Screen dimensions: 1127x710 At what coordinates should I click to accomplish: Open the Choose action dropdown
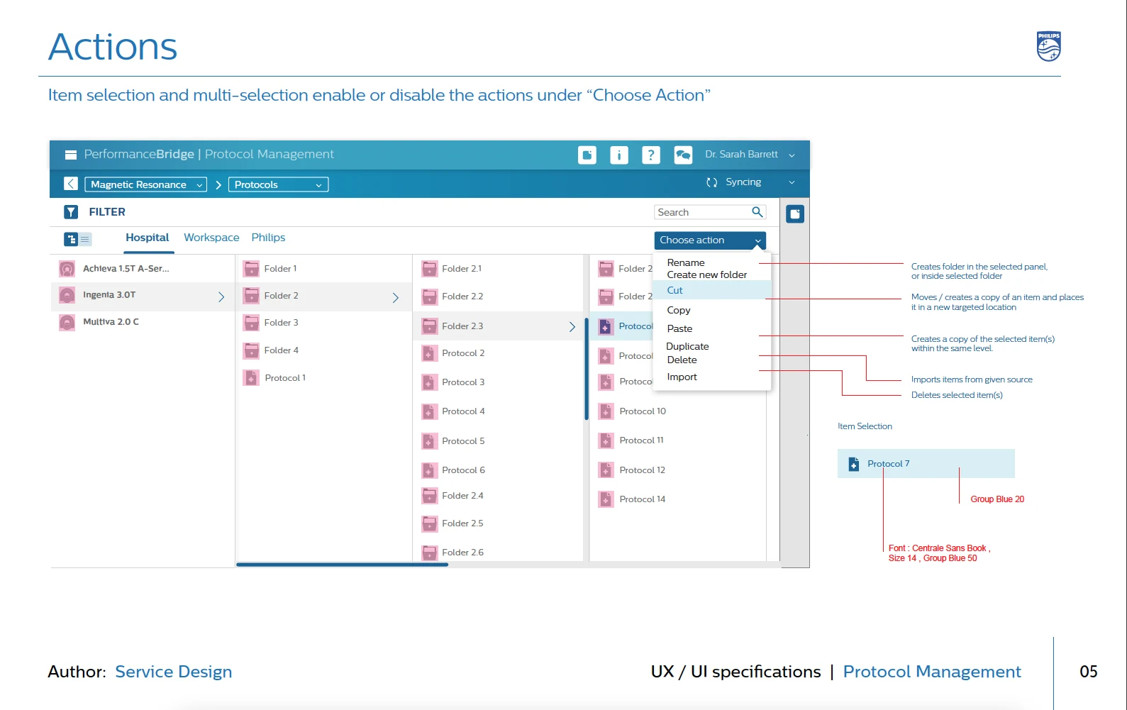pos(710,240)
